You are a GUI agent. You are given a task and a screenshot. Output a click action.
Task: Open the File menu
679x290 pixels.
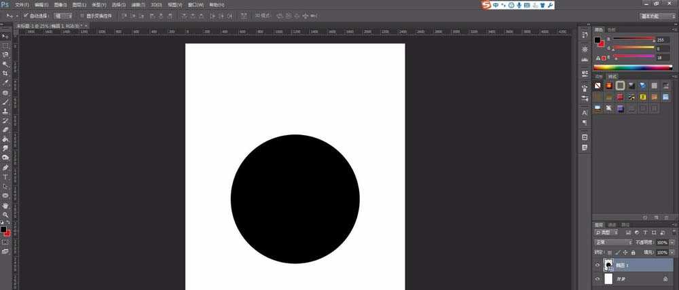pyautogui.click(x=21, y=5)
